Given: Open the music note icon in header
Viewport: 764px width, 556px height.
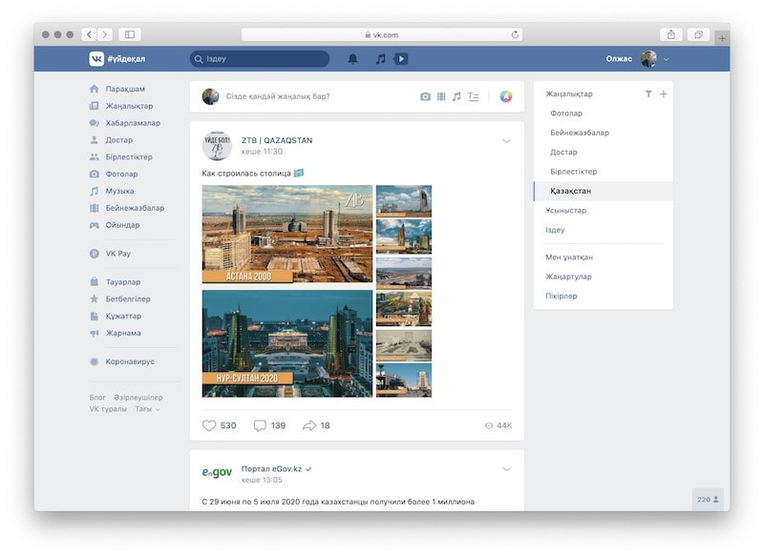Looking at the screenshot, I should [380, 59].
